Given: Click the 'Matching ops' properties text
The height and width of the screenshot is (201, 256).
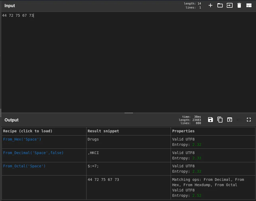Looking at the screenshot, I should pos(208,182).
